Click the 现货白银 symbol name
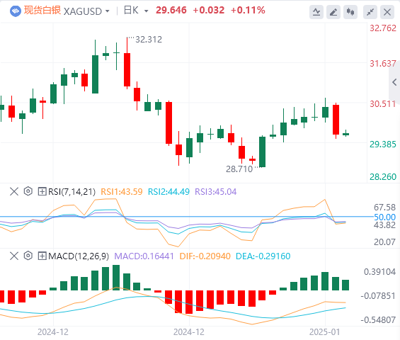 [42, 11]
